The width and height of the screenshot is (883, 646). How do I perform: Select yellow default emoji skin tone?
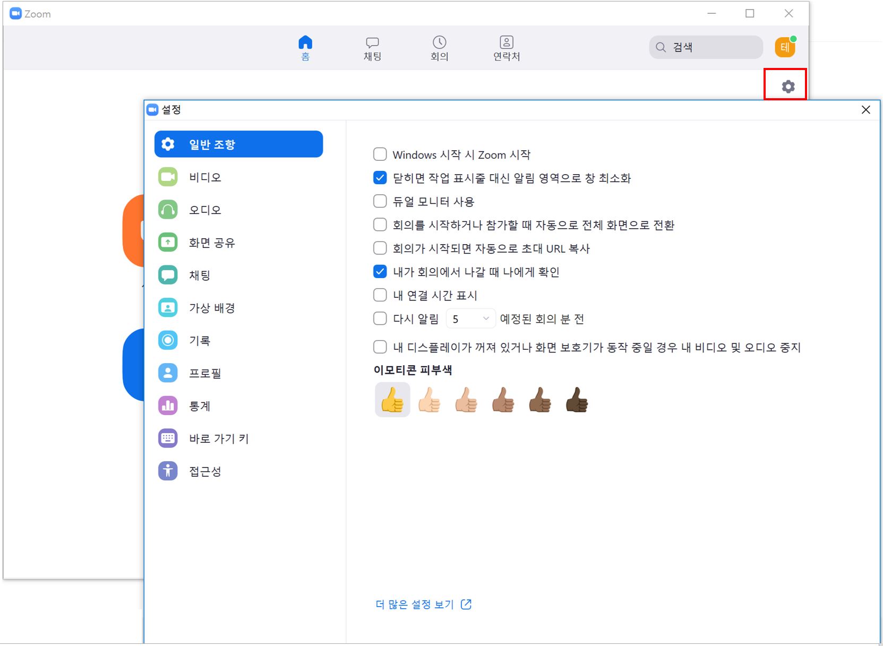(x=392, y=399)
